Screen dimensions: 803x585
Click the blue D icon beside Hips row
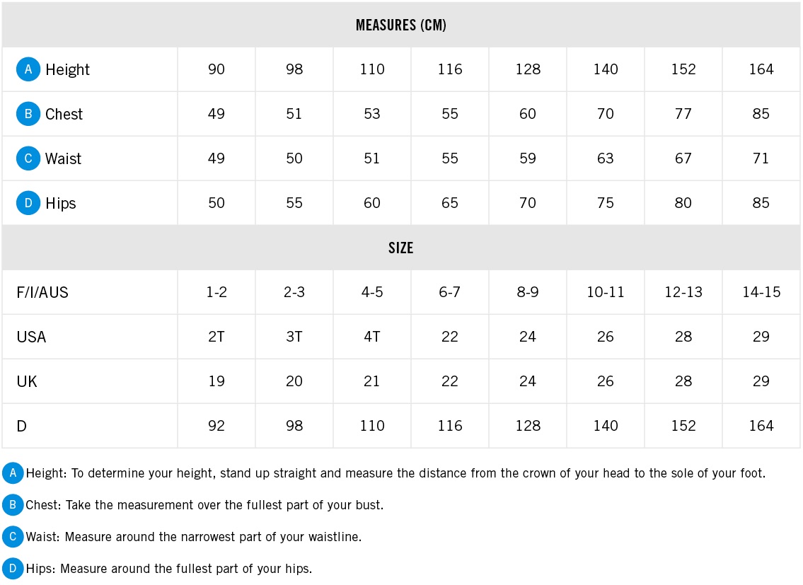pyautogui.click(x=28, y=203)
